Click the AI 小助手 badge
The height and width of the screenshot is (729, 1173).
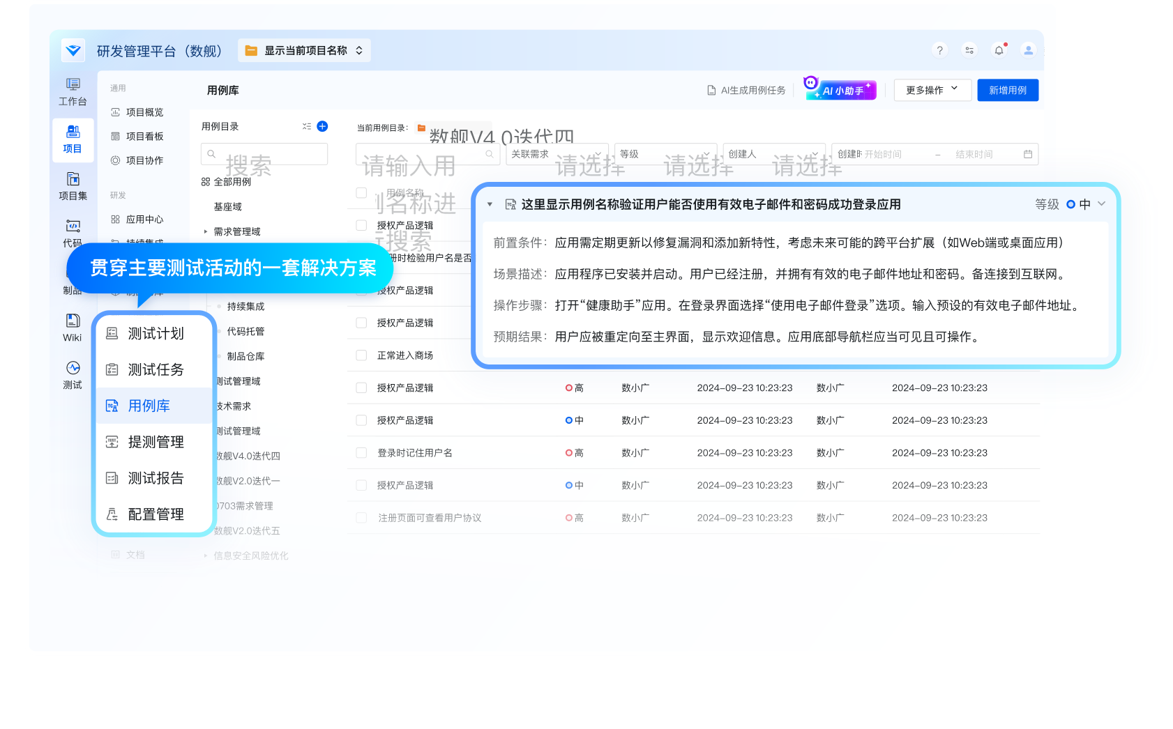tap(840, 90)
